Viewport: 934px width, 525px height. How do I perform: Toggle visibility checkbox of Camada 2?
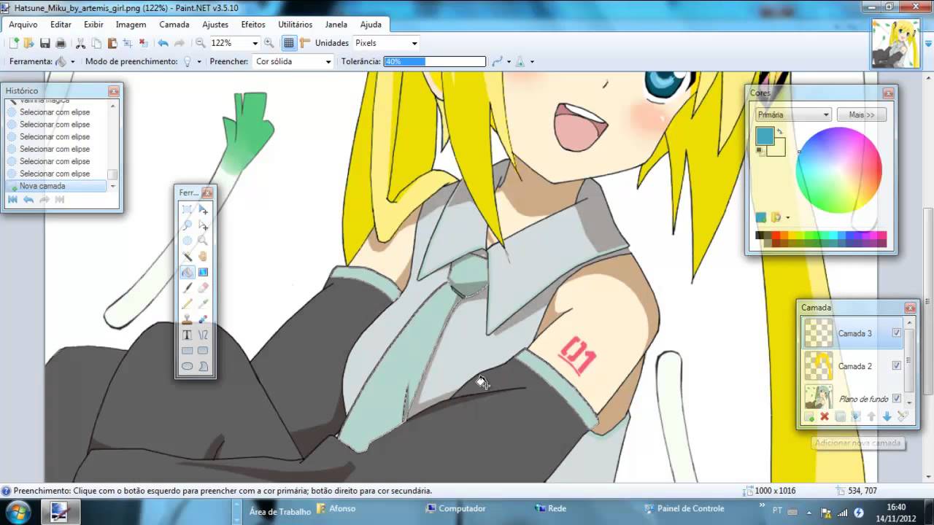tap(897, 365)
